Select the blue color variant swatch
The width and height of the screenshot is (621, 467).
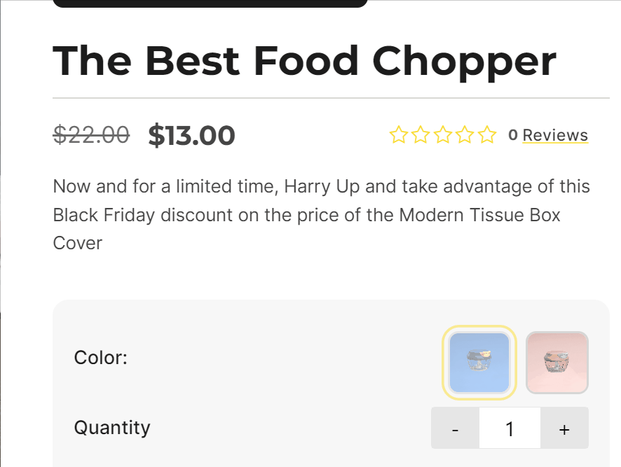(479, 363)
